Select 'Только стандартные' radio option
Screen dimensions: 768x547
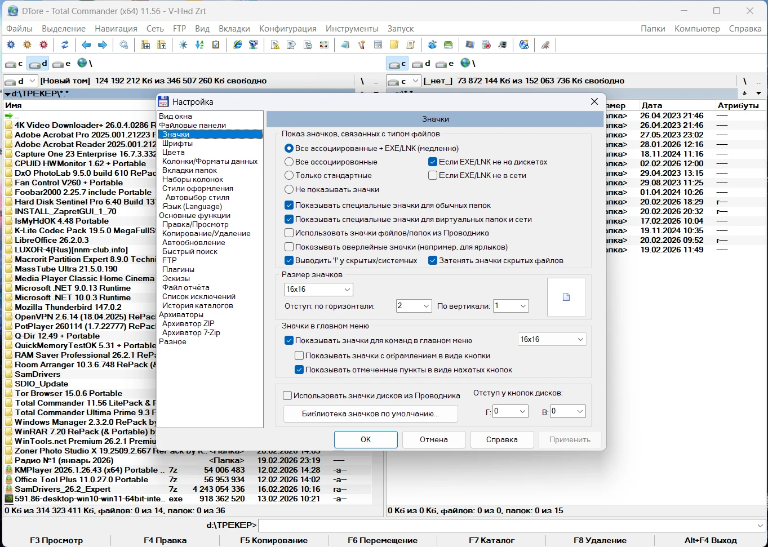pos(289,176)
